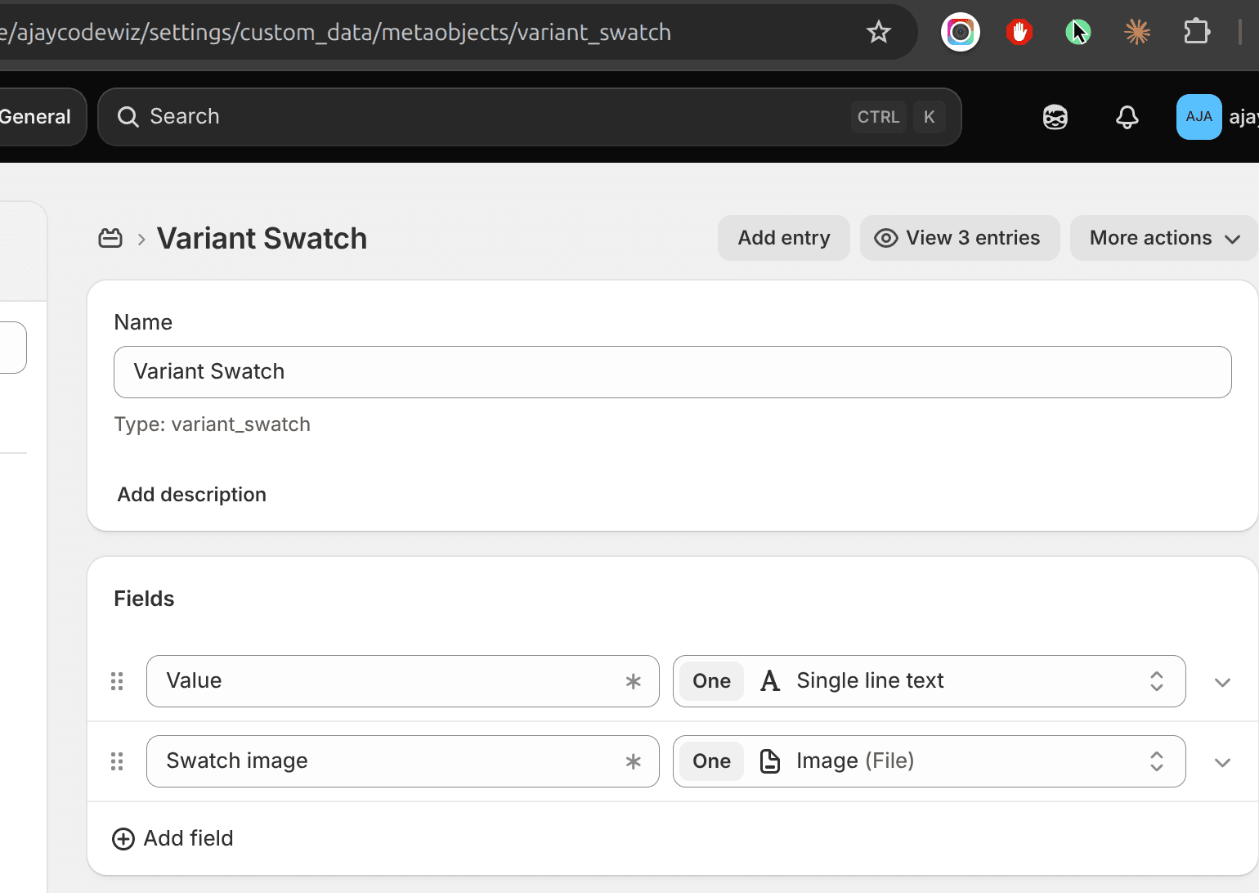Viewport: 1259px width, 893px height.
Task: Click the Add entry button
Action: 784,238
